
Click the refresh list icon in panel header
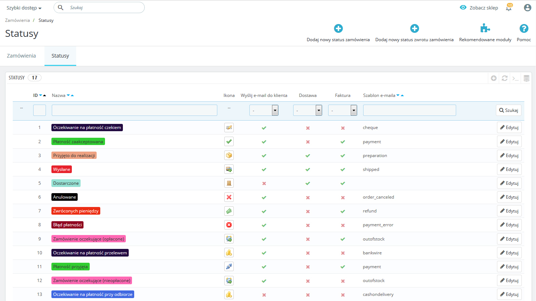[505, 78]
